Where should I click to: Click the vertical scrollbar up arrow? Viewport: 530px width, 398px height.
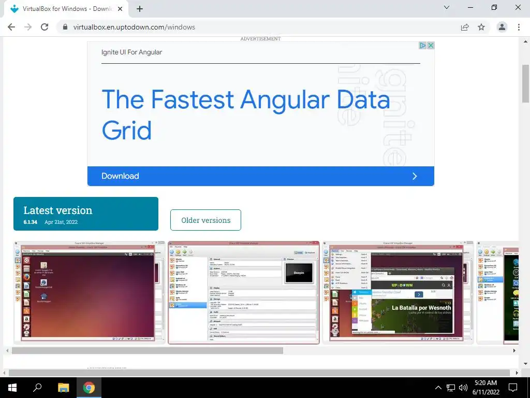pos(525,41)
